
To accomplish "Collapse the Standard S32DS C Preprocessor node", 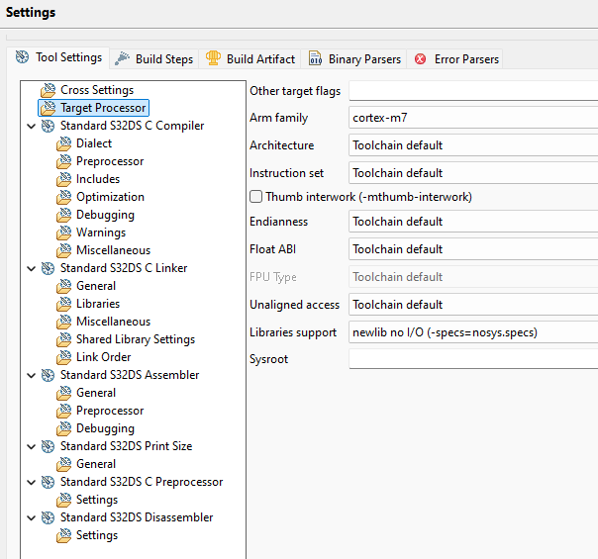I will click(32, 483).
